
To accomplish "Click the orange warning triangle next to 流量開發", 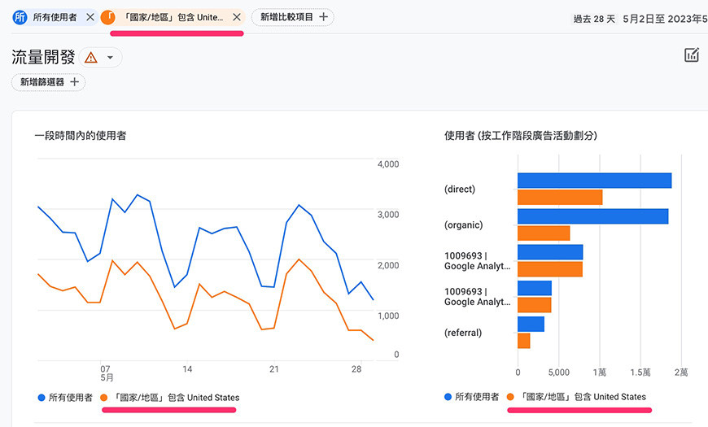I will [x=91, y=58].
